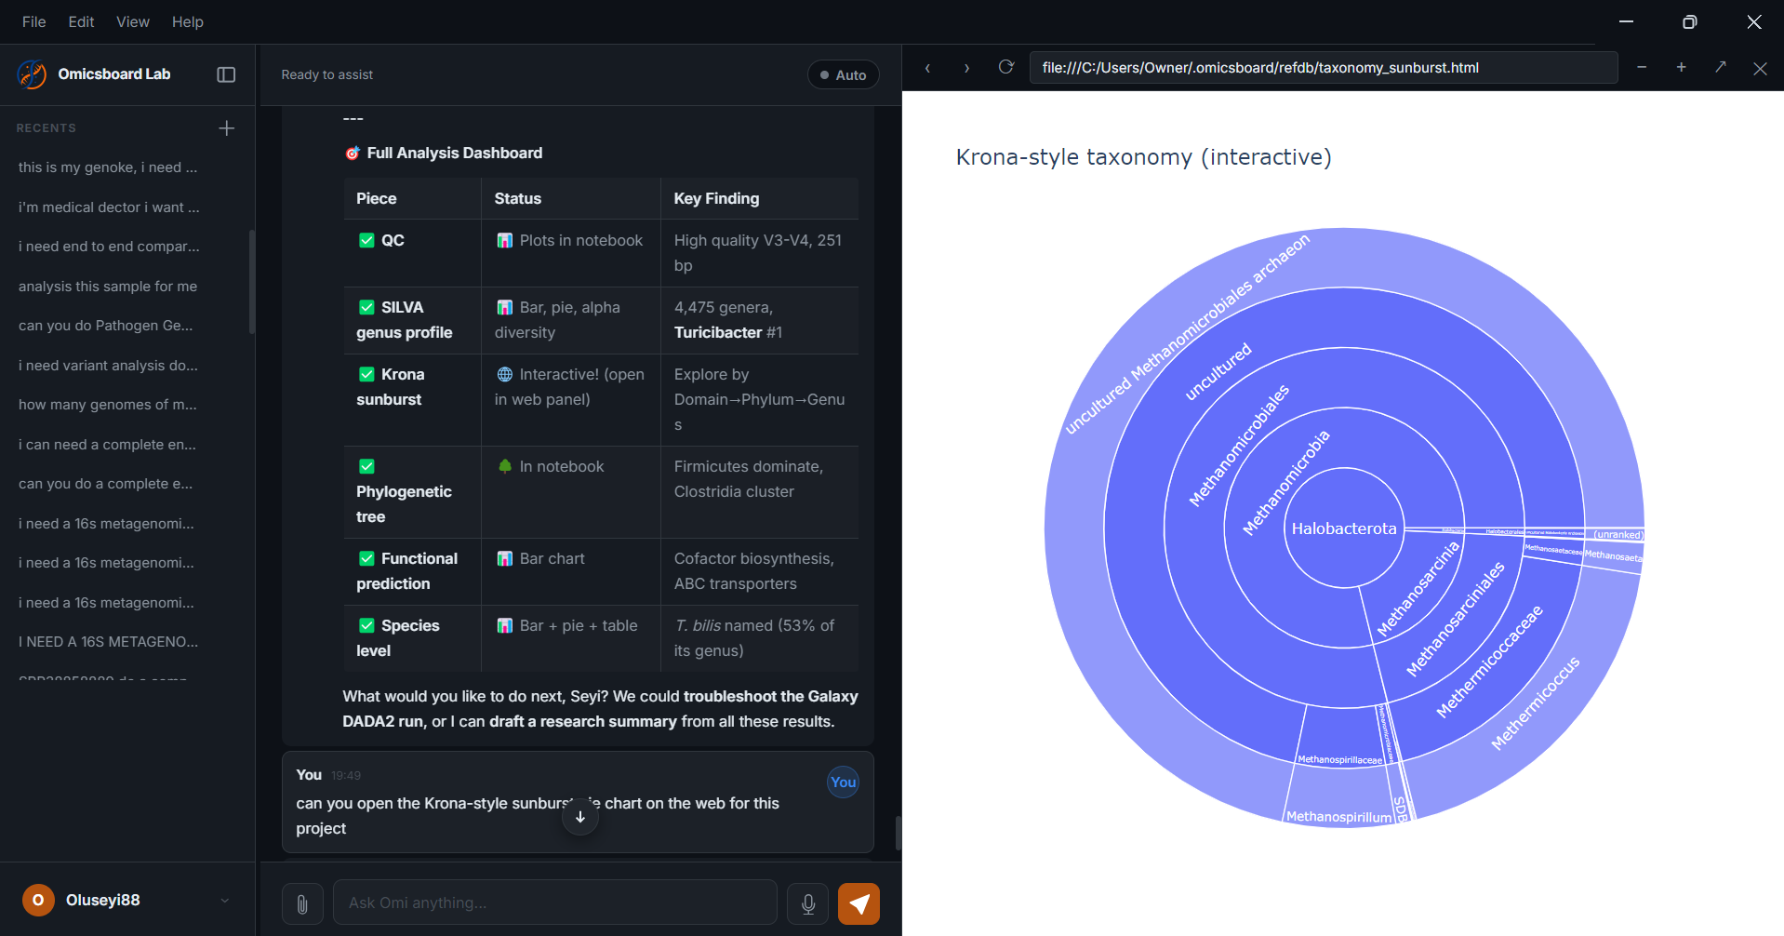Open the File menu
Image resolution: width=1784 pixels, height=936 pixels.
[x=34, y=21]
